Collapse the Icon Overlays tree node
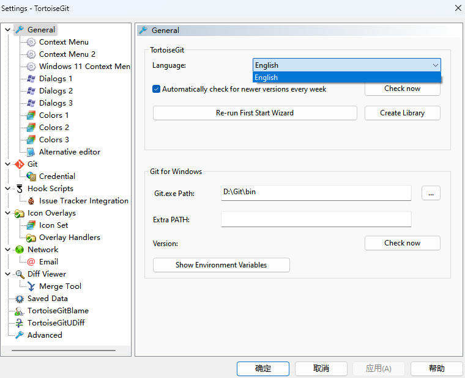Image resolution: width=465 pixels, height=378 pixels. click(x=8, y=213)
